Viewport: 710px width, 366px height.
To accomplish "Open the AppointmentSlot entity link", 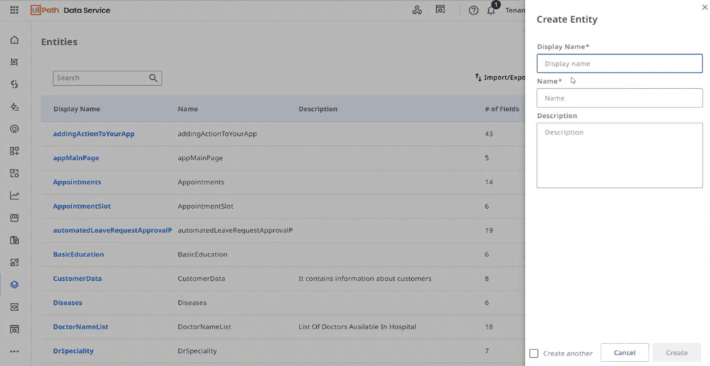I will pyautogui.click(x=82, y=206).
